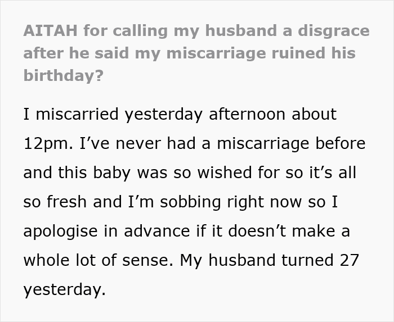
Task: Open the post title starting with "AITAH"
Action: click(x=196, y=53)
